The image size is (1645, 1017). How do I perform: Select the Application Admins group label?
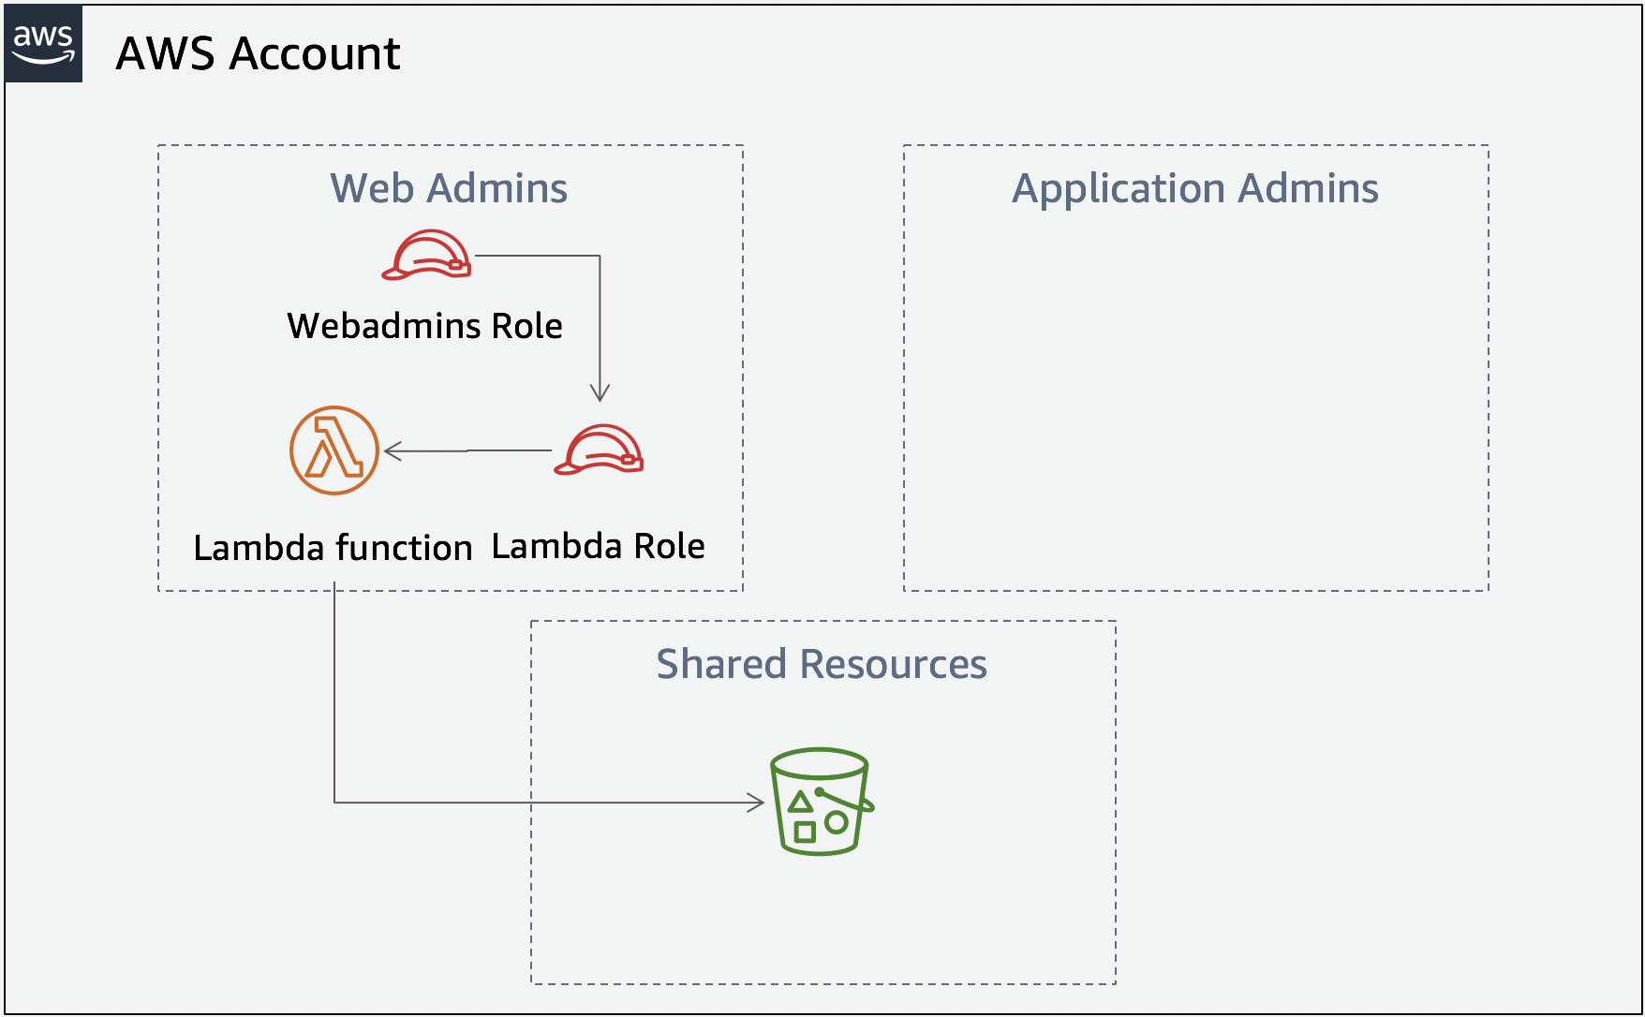1195,189
